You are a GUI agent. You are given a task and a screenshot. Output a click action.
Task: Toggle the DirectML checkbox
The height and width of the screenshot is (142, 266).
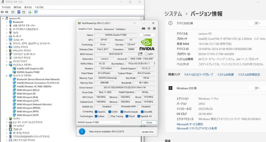pyautogui.click(x=142, y=112)
